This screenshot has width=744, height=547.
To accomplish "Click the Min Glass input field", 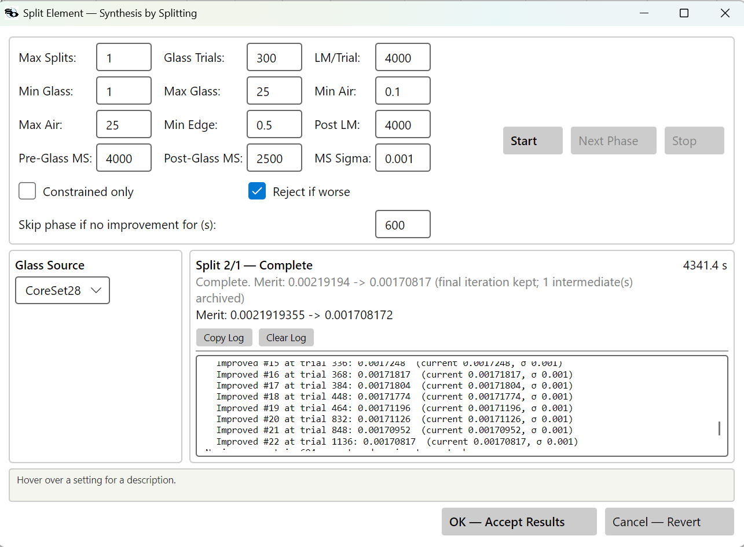I will pyautogui.click(x=124, y=91).
